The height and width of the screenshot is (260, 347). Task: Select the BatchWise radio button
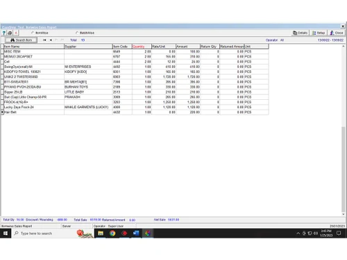[77, 33]
